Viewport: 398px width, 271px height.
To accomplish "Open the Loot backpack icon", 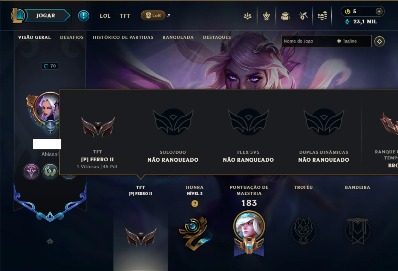I will pos(285,16).
